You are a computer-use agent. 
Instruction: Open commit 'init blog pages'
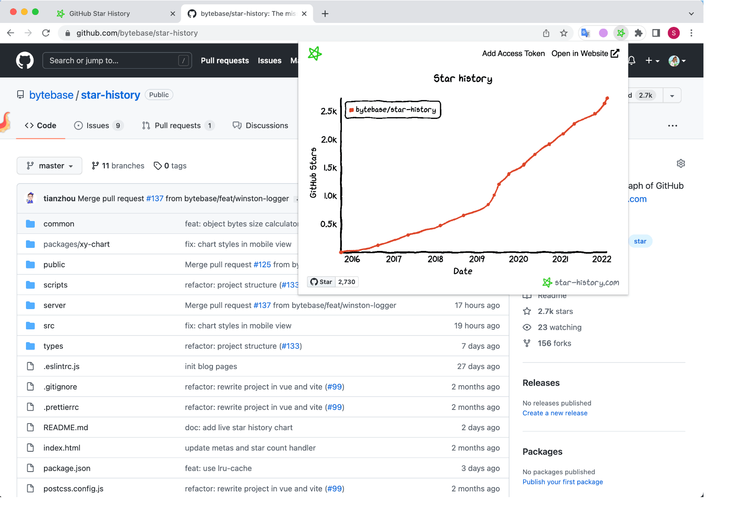pos(211,366)
